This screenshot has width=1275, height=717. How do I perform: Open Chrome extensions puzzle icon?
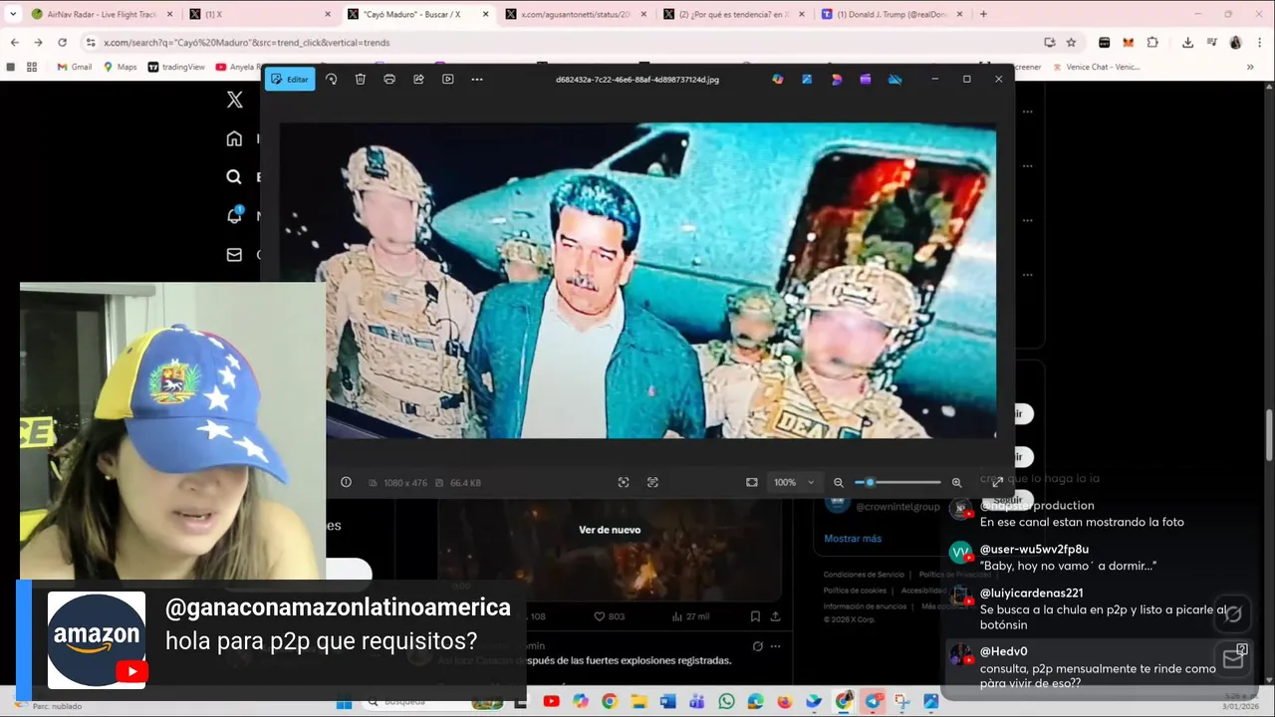point(1152,43)
